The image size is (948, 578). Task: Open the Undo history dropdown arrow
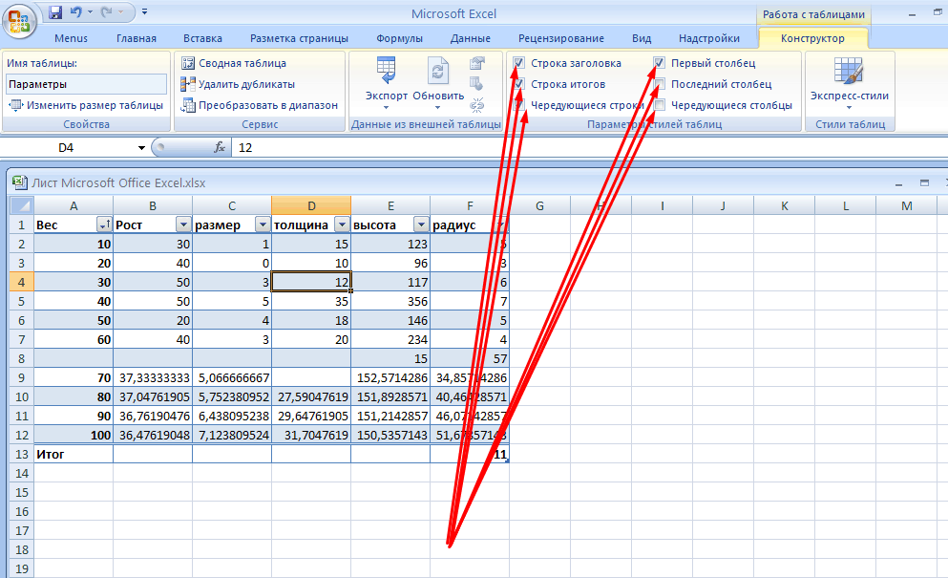(90, 12)
